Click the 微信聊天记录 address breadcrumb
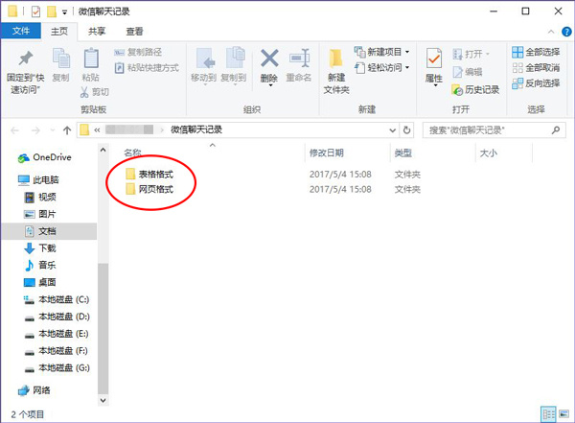This screenshot has width=575, height=423. pos(196,129)
